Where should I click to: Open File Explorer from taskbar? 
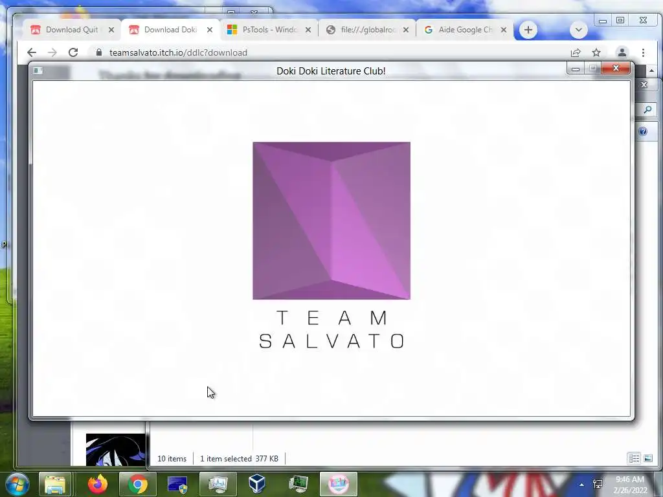tap(55, 484)
